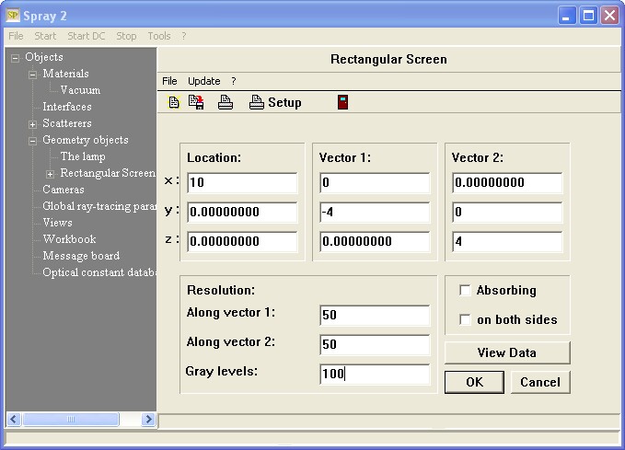Expand the Rectangular Screen tree node
Image resolution: width=625 pixels, height=450 pixels.
click(51, 174)
